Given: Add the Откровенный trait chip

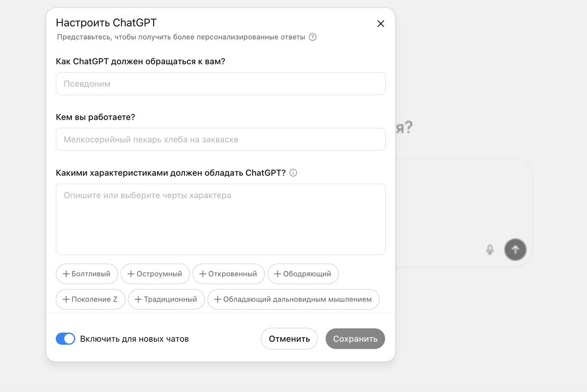Looking at the screenshot, I should pos(228,274).
